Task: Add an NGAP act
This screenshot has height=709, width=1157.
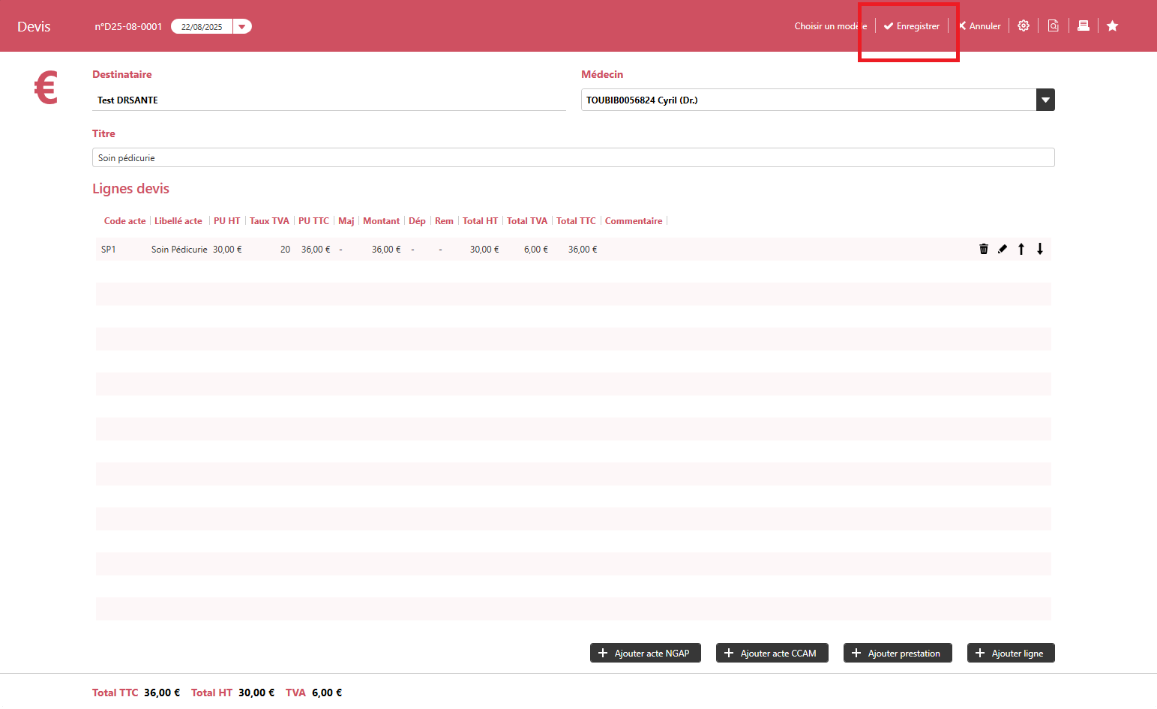Action: coord(646,653)
